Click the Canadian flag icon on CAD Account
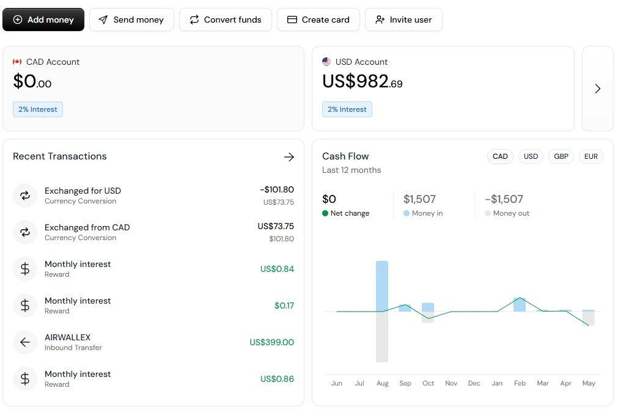618x413 pixels. (17, 62)
